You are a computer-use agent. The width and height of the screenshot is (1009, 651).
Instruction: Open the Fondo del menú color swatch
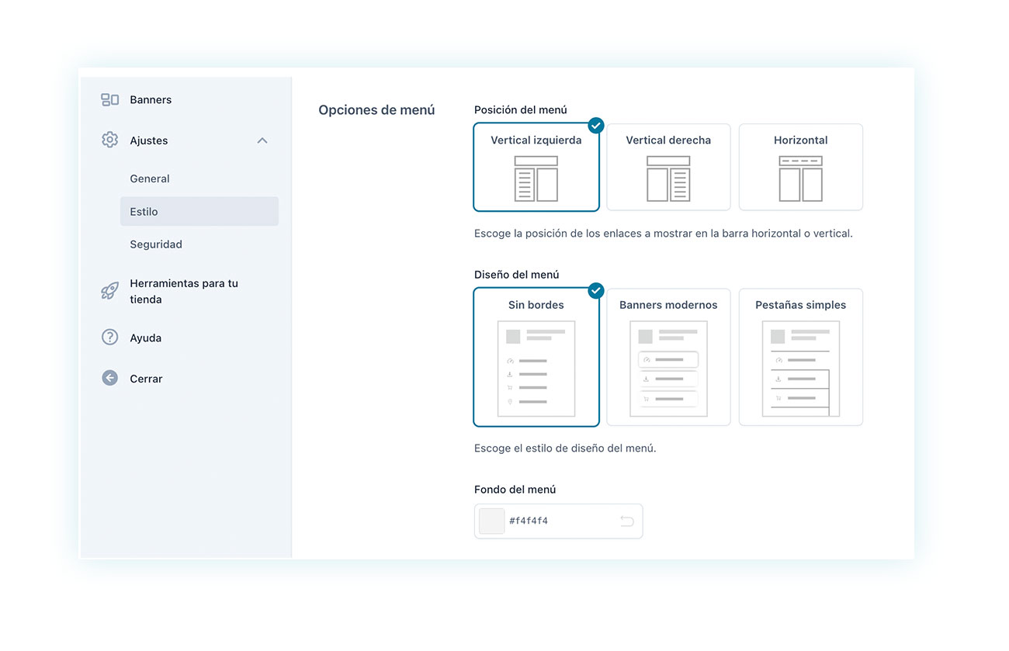click(x=492, y=521)
